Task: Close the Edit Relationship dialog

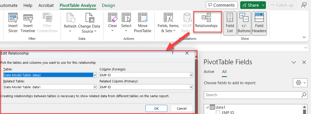Action: [187, 53]
